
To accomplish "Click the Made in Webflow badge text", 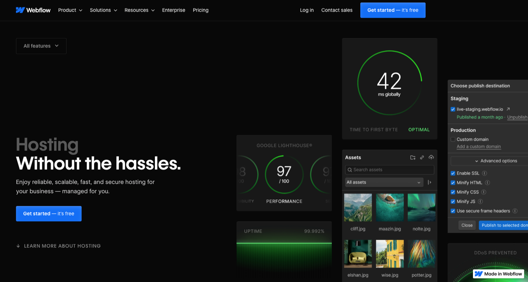I will 503,274.
